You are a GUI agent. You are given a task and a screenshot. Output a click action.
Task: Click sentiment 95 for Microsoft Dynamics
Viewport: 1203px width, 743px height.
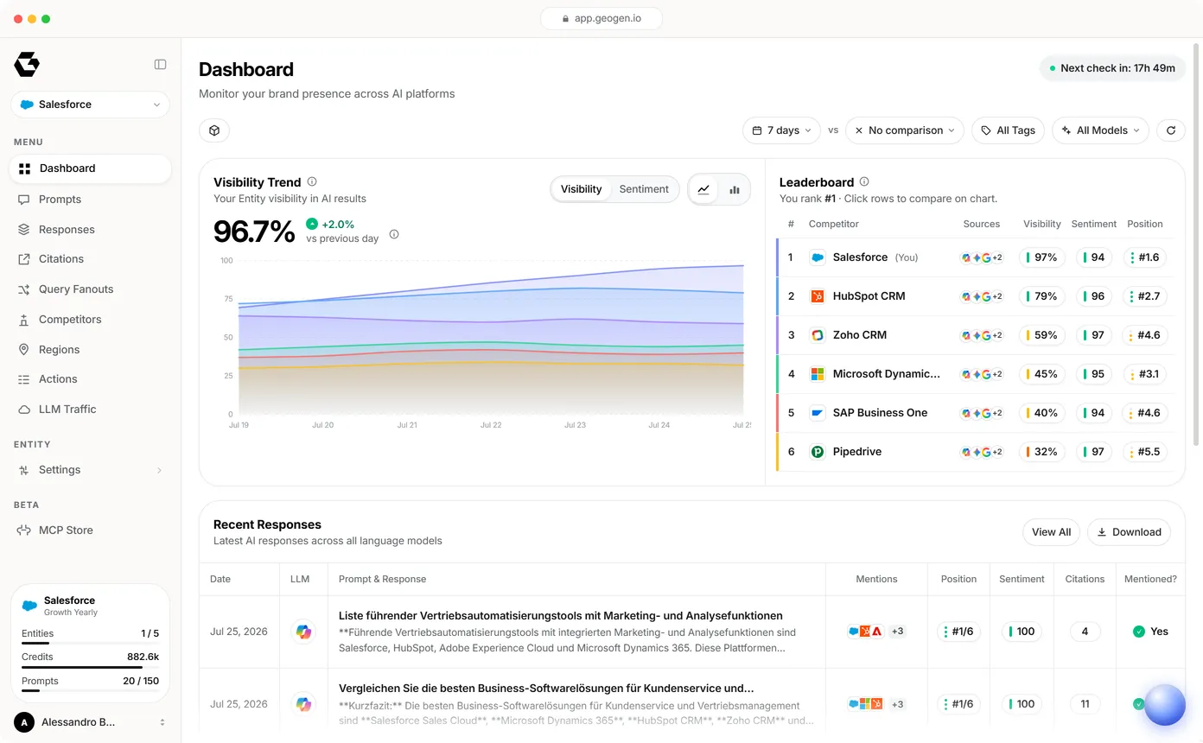(x=1093, y=374)
